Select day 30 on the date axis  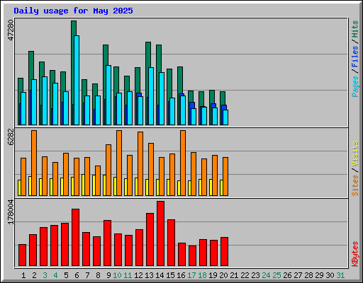tap(330, 275)
